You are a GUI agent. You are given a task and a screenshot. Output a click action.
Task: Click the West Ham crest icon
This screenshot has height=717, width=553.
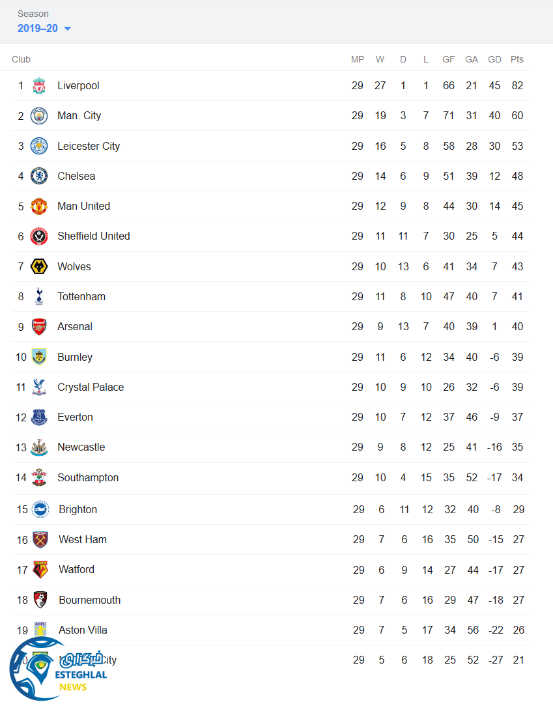coord(40,539)
